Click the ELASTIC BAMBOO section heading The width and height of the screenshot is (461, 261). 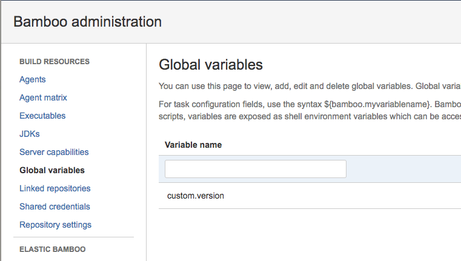pos(52,249)
